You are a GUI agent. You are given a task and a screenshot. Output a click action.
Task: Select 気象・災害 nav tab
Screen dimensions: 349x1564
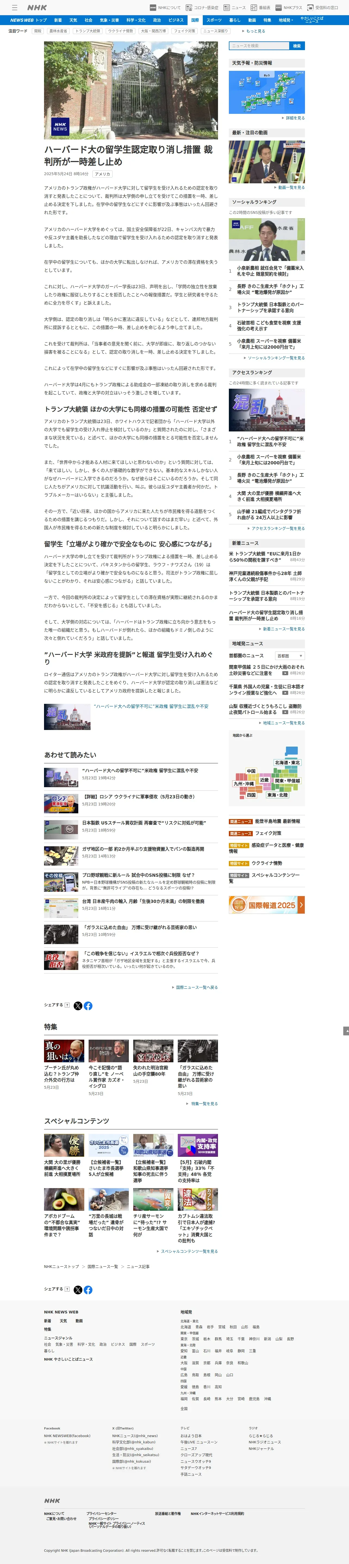click(x=110, y=20)
